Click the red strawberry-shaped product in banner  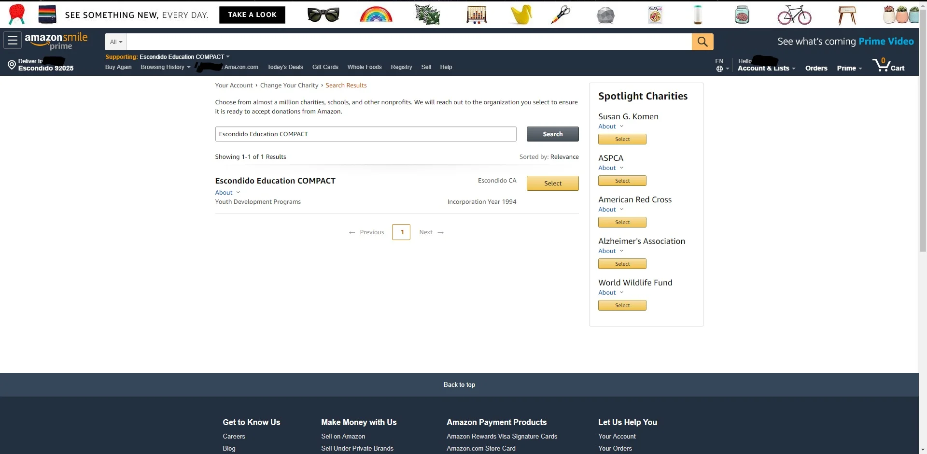pyautogui.click(x=17, y=14)
